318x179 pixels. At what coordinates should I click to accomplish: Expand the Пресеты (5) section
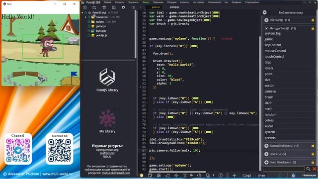coord(266,154)
